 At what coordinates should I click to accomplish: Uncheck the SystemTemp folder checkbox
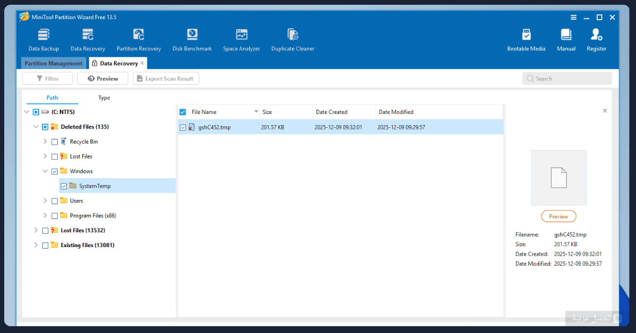click(x=64, y=186)
